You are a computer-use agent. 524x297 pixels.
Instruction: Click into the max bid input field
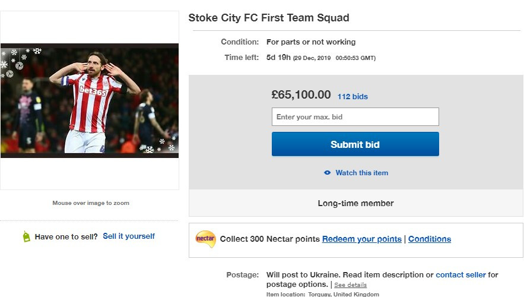click(355, 117)
